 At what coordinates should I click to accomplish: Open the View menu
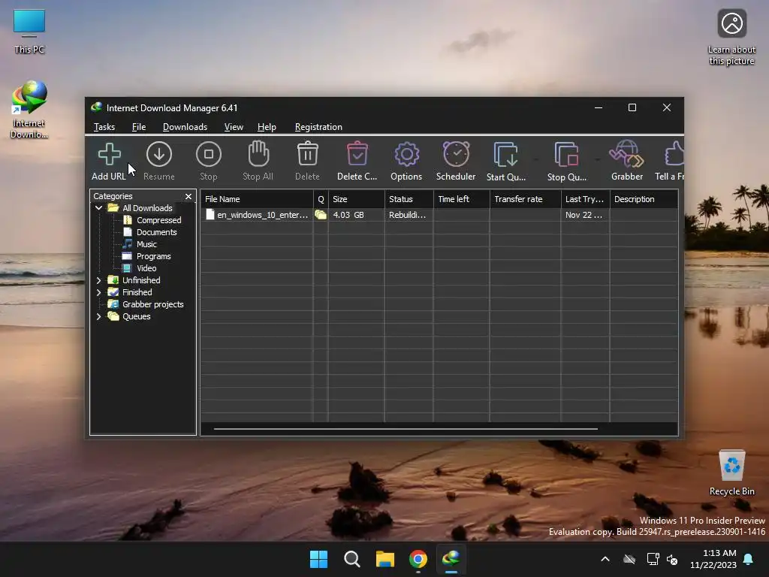[x=234, y=126]
